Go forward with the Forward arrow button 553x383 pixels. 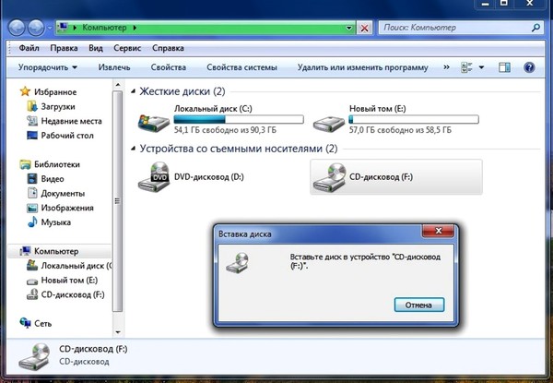pos(36,28)
